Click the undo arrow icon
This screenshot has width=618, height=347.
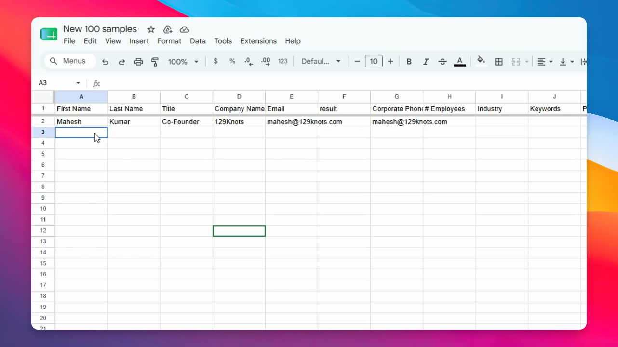[x=105, y=62]
